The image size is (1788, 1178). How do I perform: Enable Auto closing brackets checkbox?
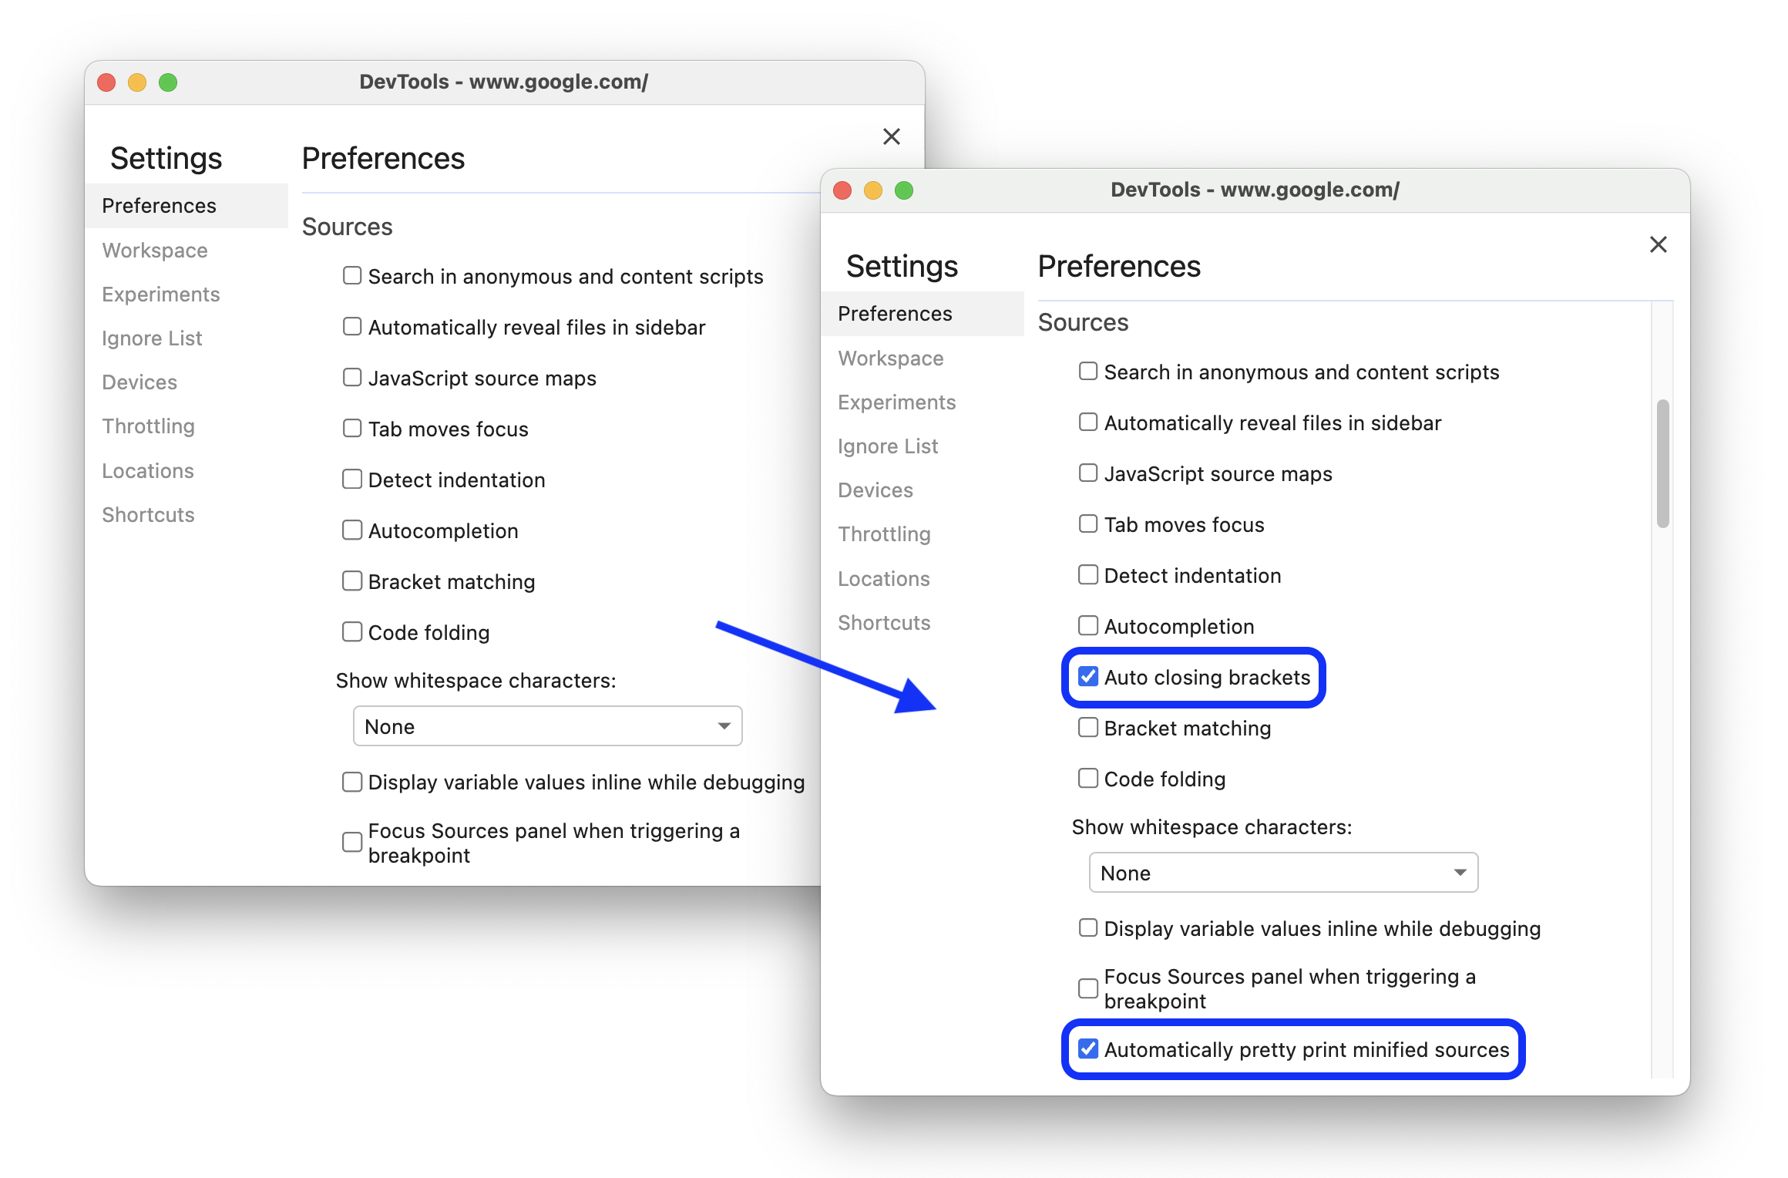pos(1087,677)
